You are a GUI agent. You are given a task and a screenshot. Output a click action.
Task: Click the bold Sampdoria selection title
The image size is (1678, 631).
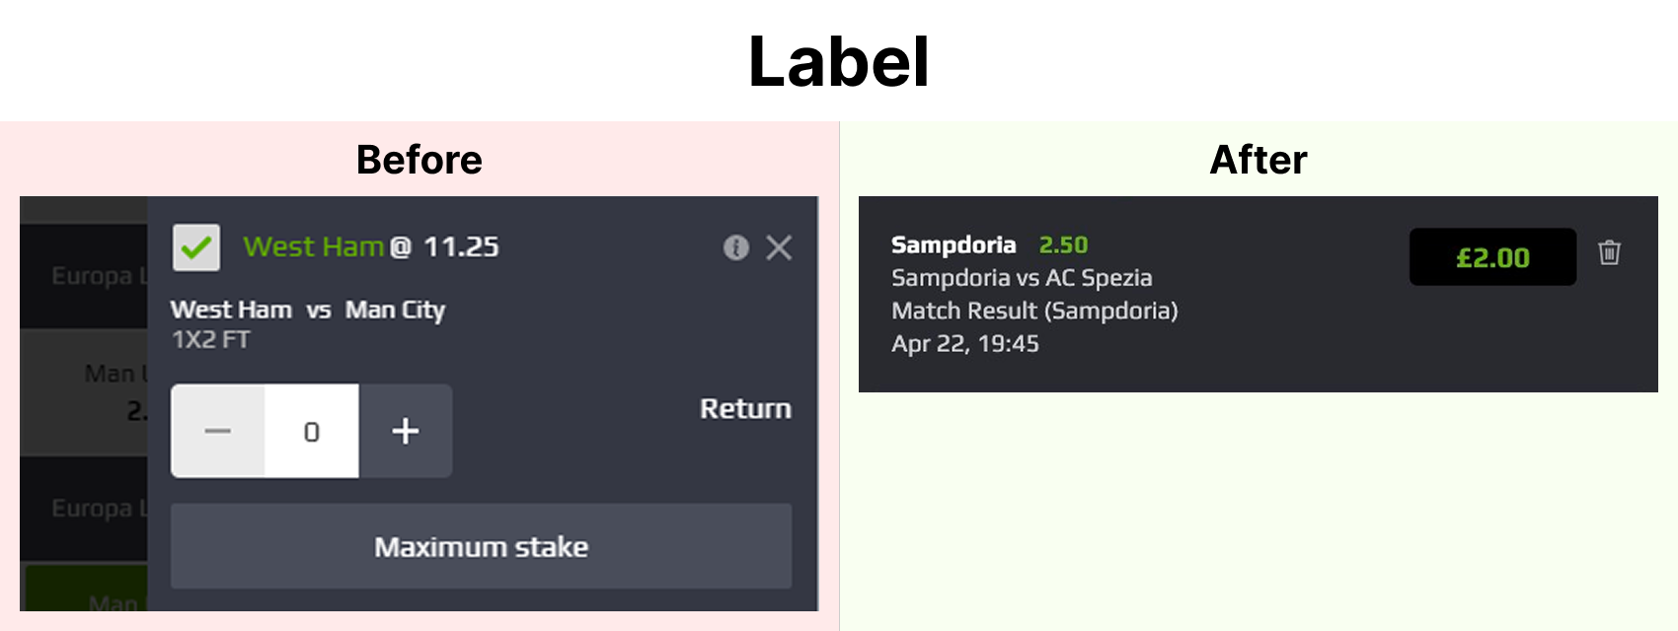[x=953, y=245]
